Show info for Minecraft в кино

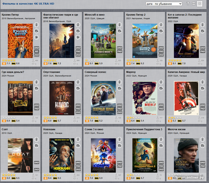click(x=119, y=25)
